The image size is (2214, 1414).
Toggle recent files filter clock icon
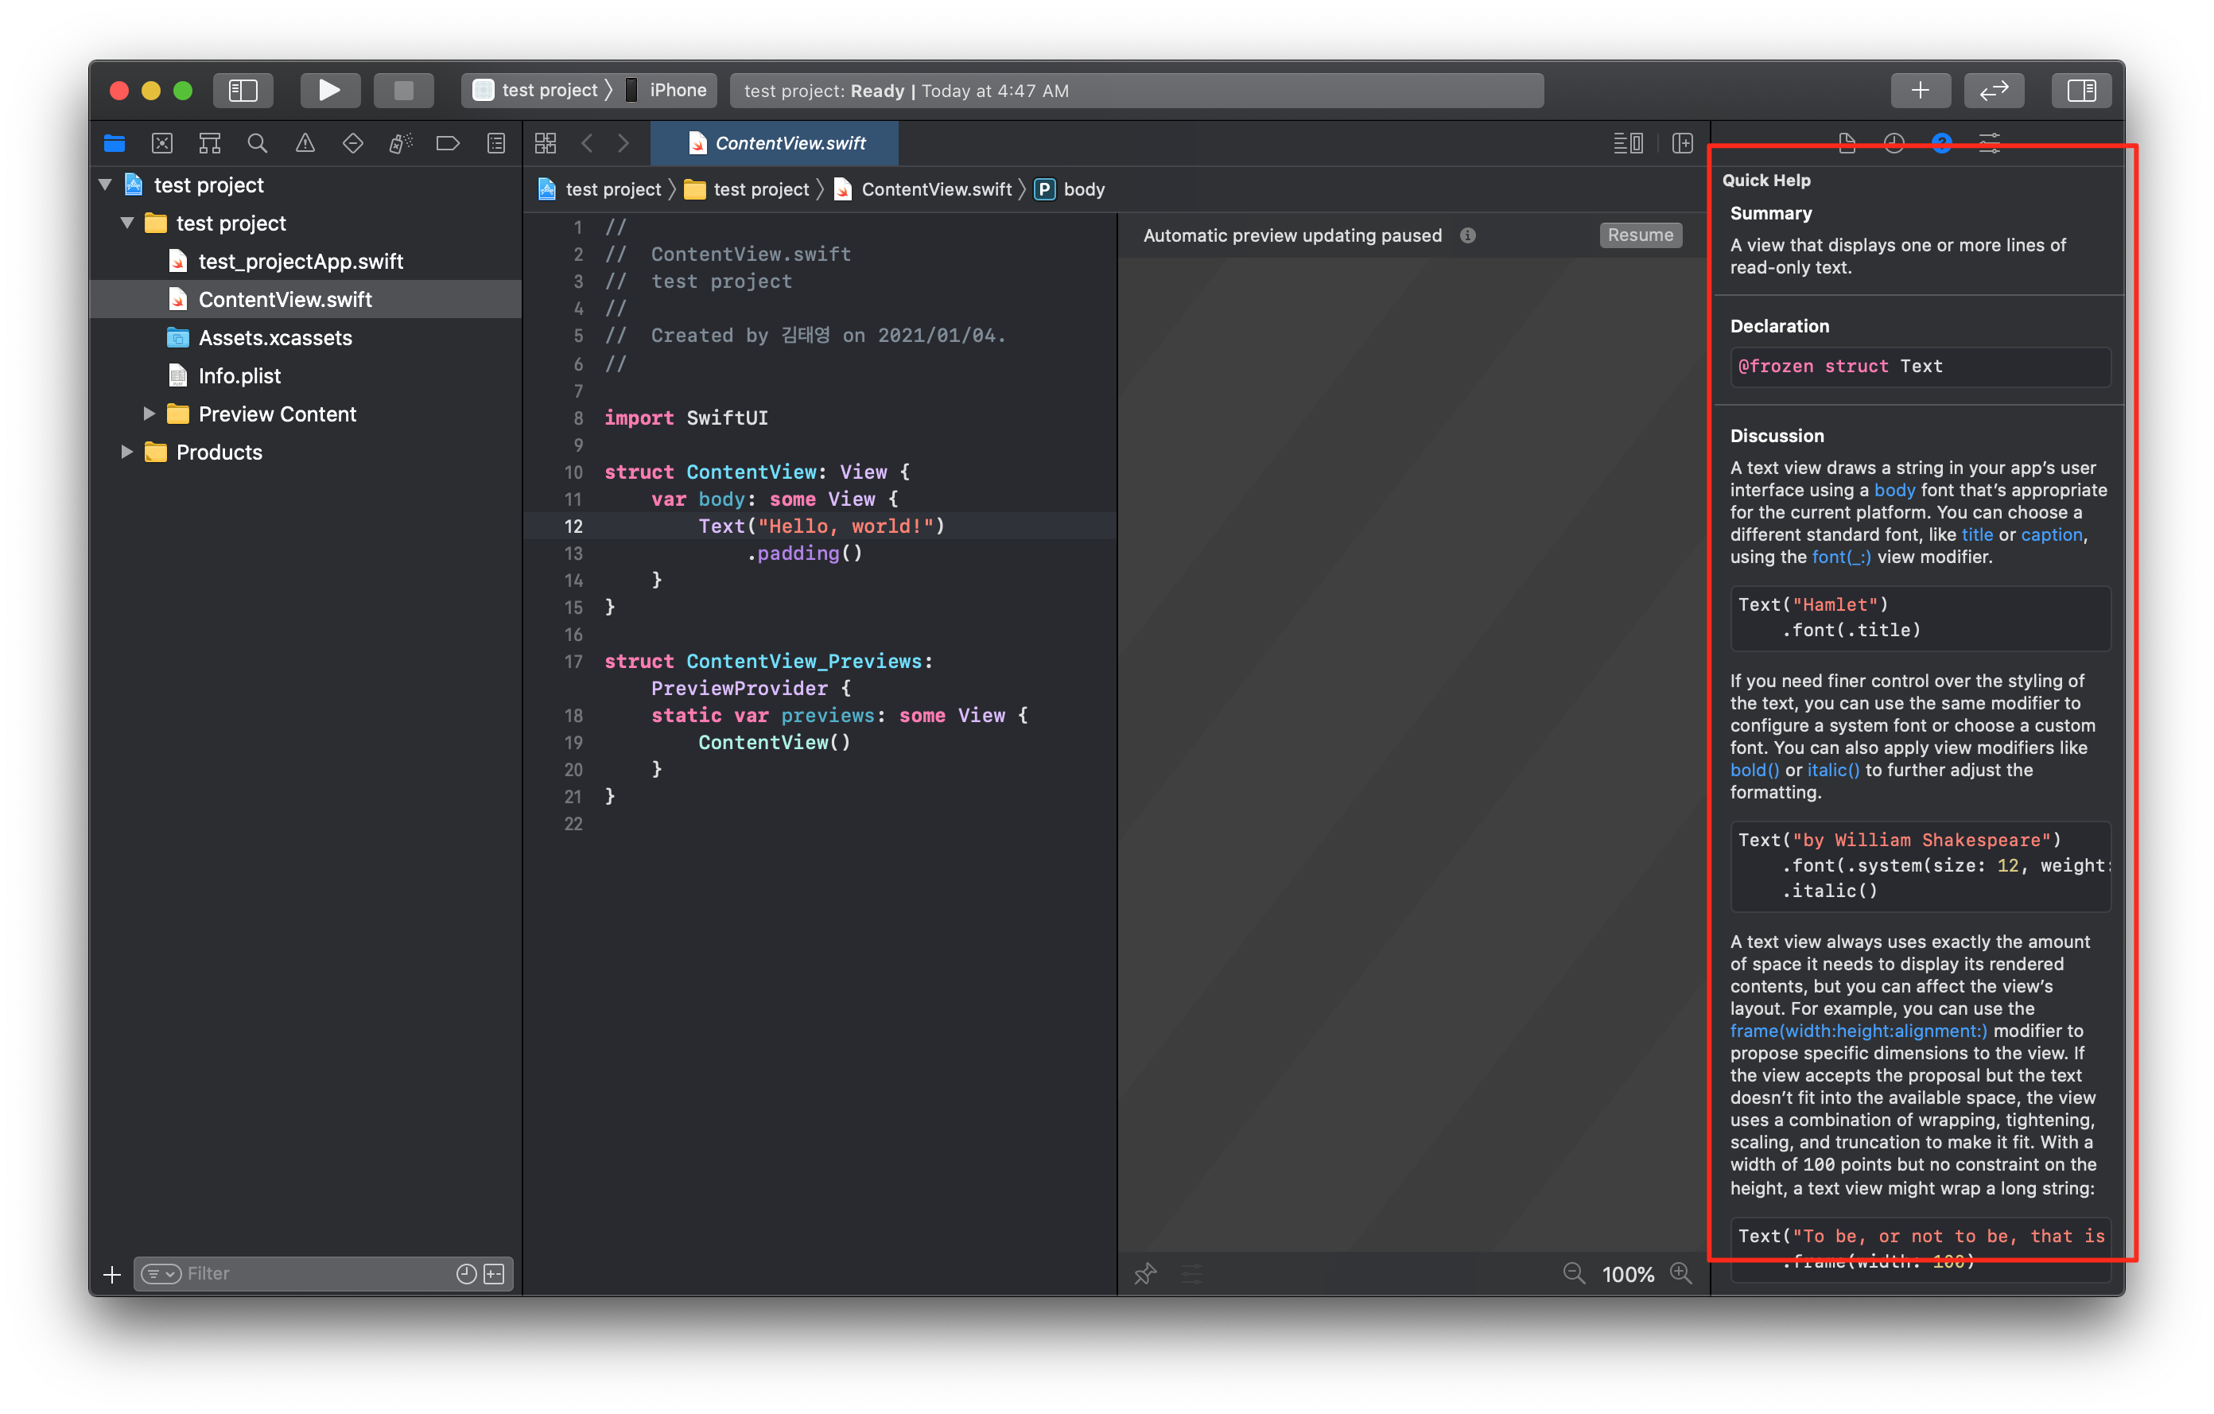pos(466,1273)
